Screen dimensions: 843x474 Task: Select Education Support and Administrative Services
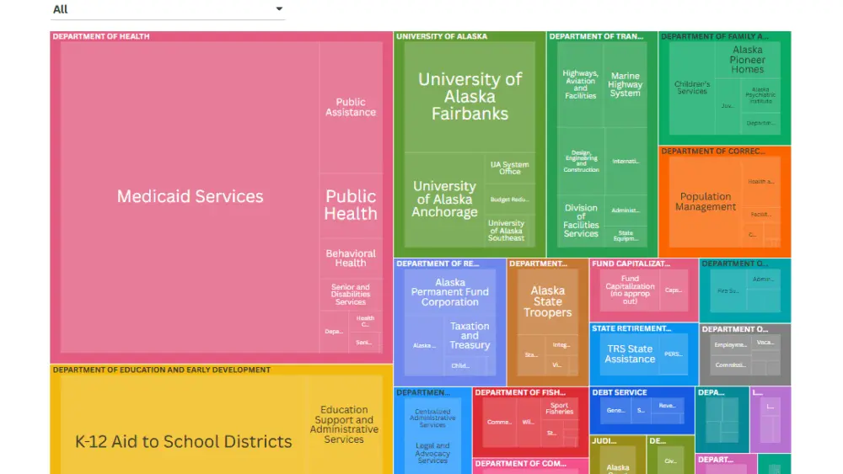pos(344,424)
